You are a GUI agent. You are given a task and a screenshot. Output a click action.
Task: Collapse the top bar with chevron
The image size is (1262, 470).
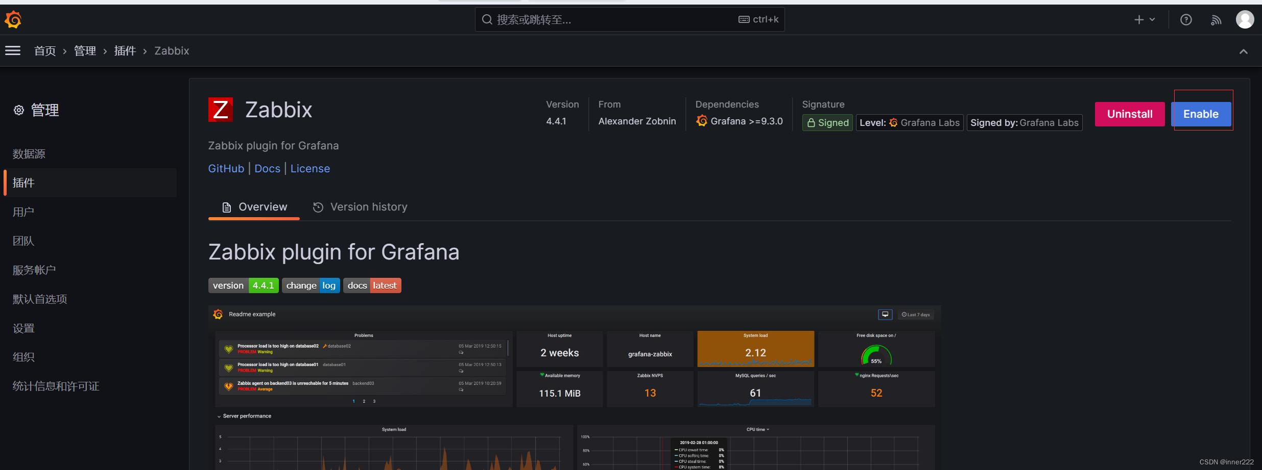[1243, 51]
